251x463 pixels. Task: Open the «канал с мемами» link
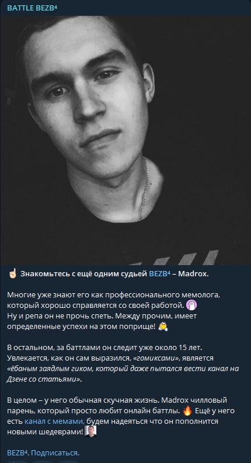coord(54,421)
